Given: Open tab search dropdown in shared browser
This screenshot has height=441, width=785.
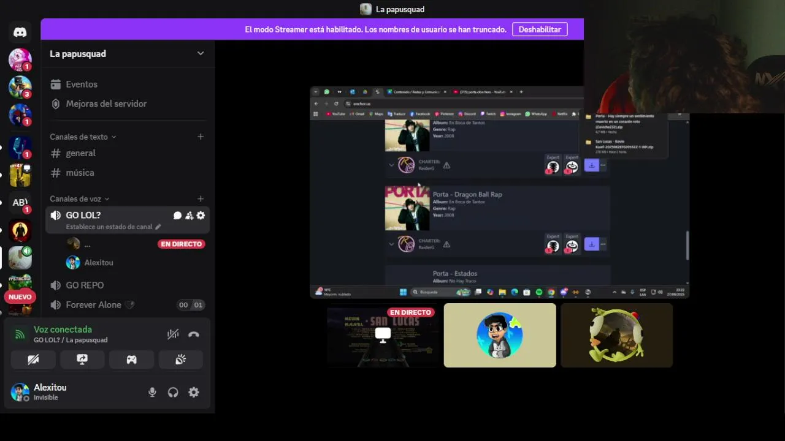Looking at the screenshot, I should point(316,92).
